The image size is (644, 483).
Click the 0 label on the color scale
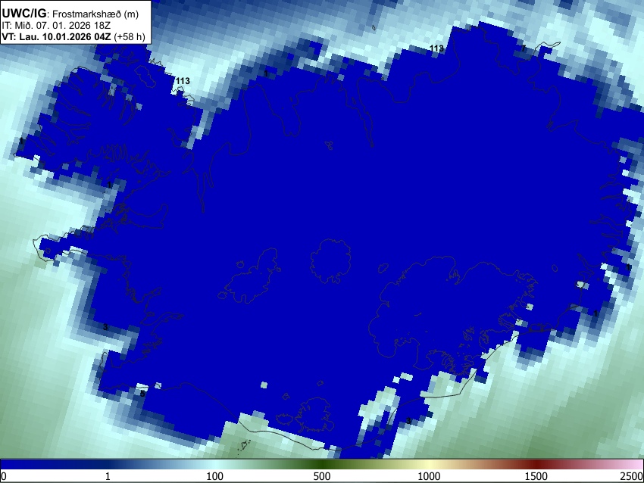click(x=4, y=476)
